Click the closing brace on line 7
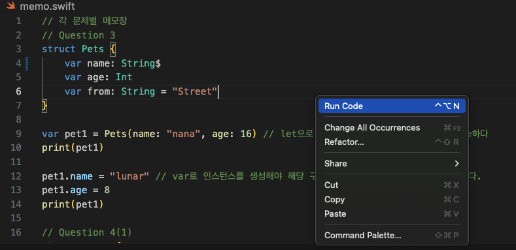Image resolution: width=516 pixels, height=250 pixels. click(x=44, y=106)
